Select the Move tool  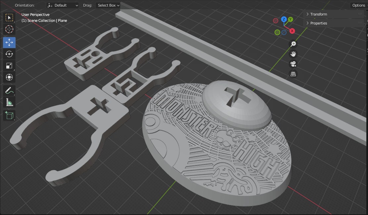point(9,42)
